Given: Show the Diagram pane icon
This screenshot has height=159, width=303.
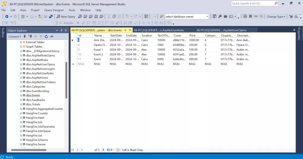Looking at the screenshot, I should coord(245,16).
